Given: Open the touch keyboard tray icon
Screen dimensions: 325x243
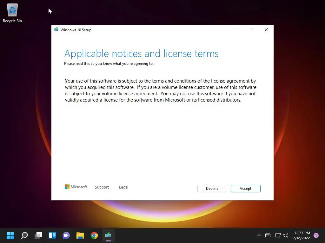Looking at the screenshot, I should [268, 235].
